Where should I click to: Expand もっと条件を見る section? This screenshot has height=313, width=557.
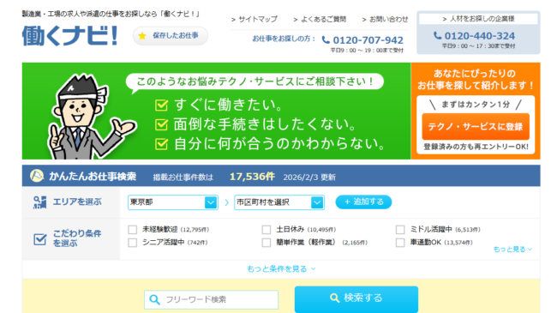[x=281, y=269]
